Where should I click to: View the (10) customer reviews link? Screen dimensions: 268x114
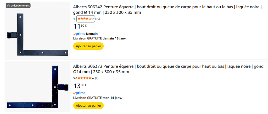[97, 19]
